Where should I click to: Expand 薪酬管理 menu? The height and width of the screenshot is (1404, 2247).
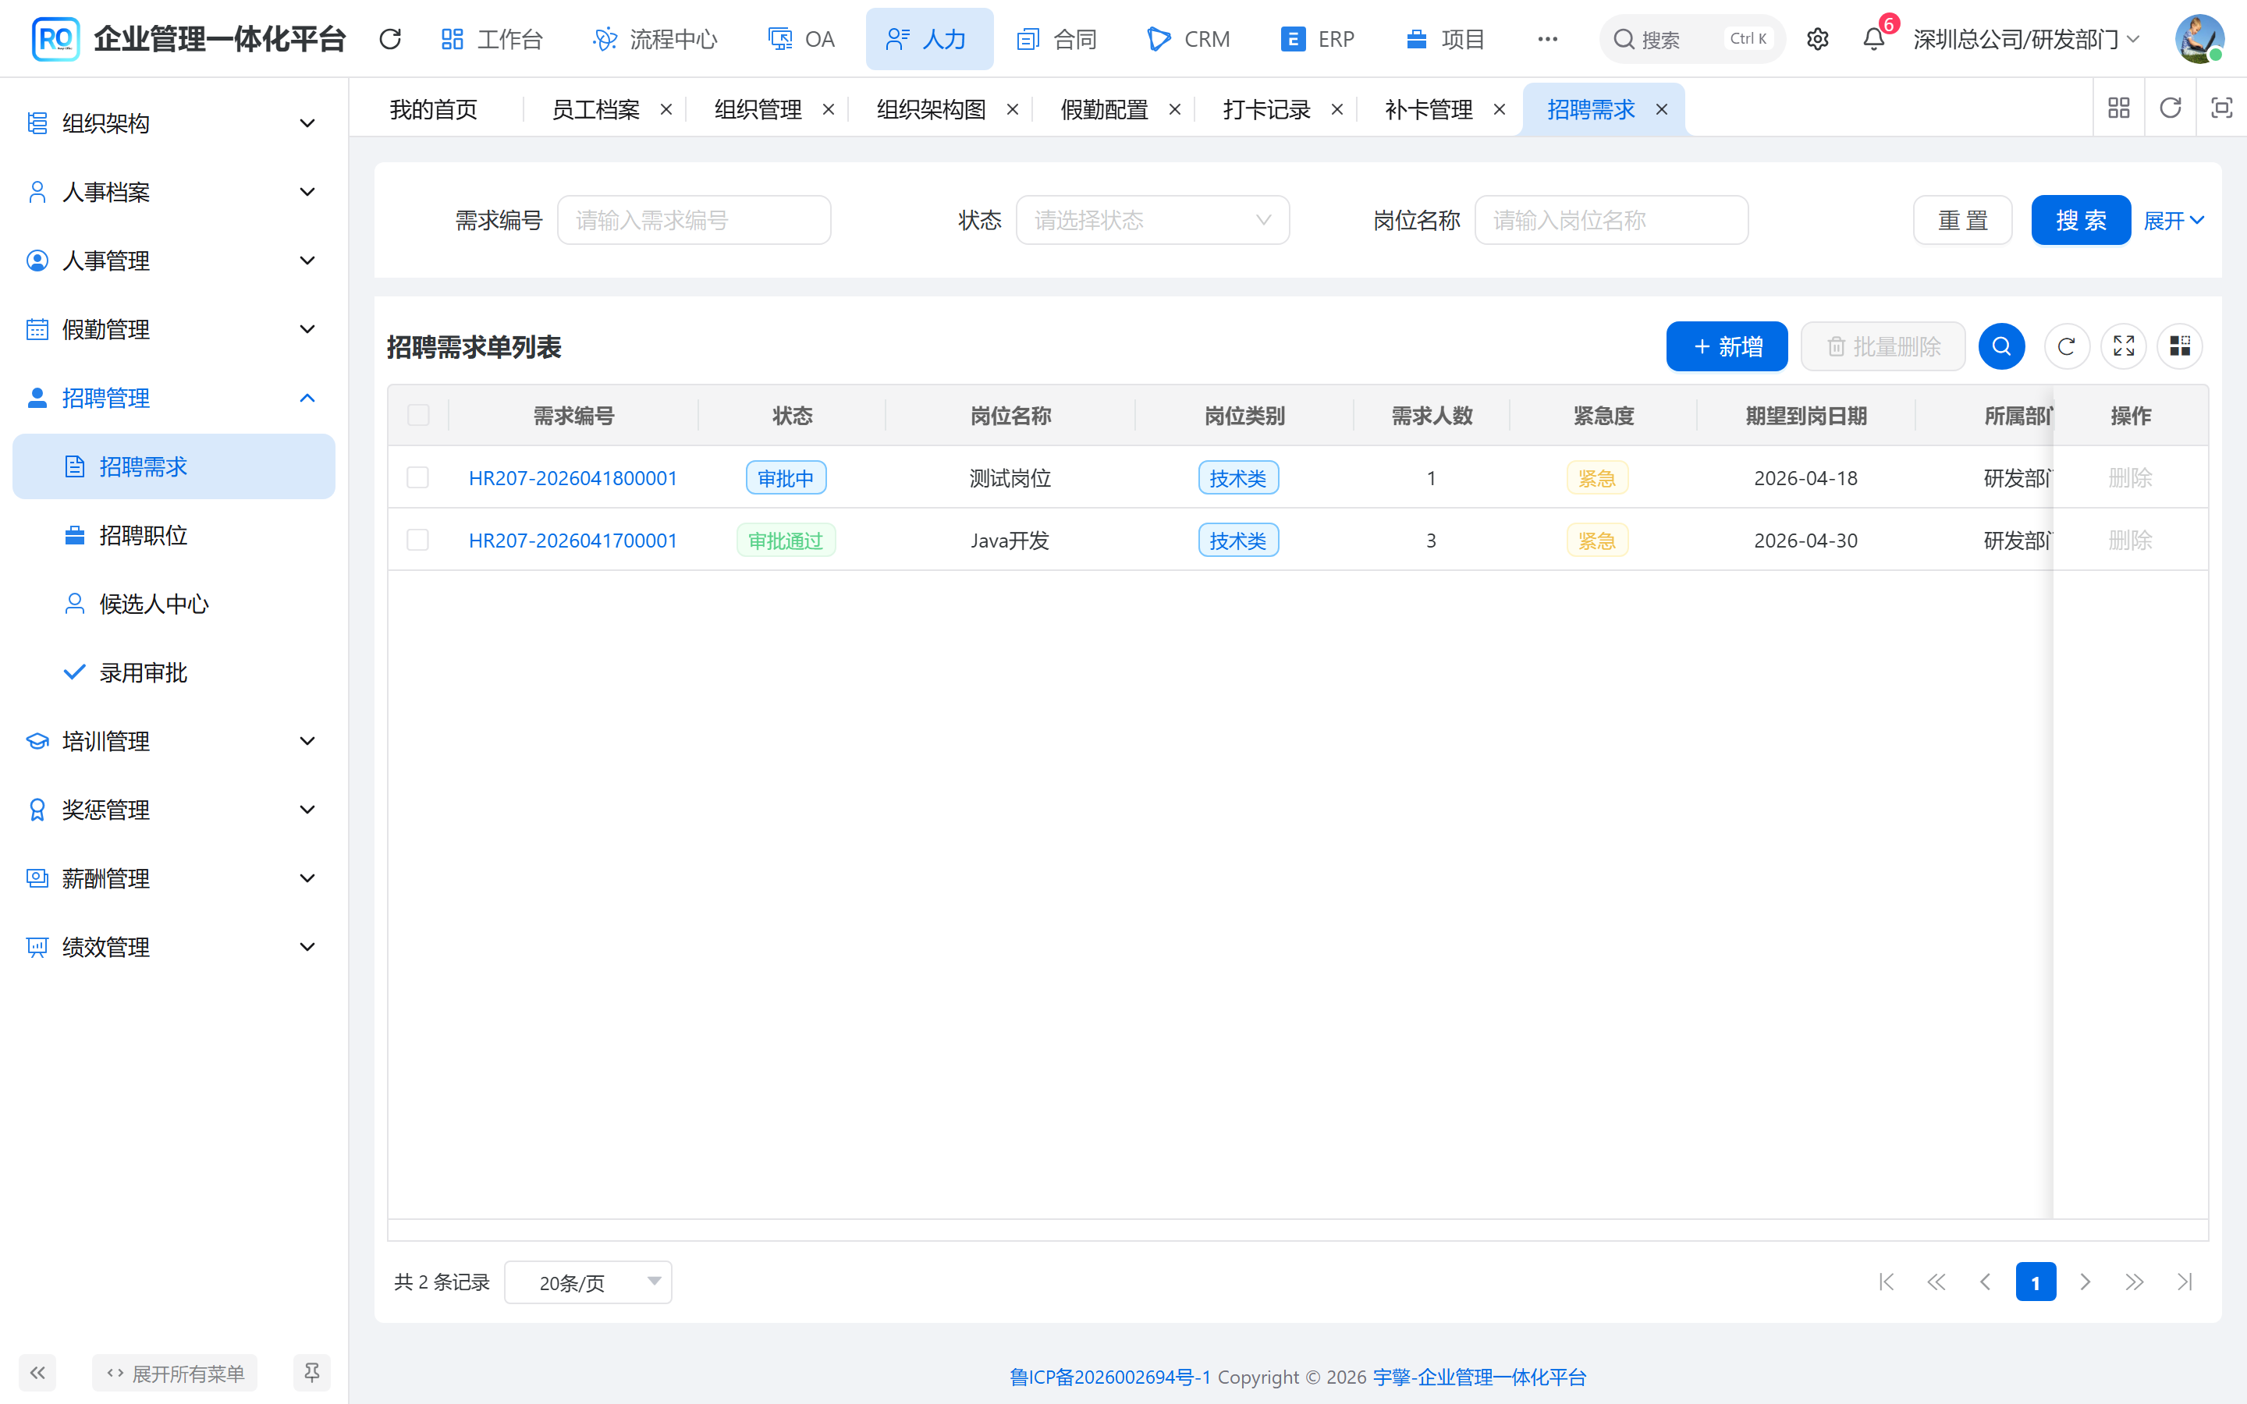point(174,877)
